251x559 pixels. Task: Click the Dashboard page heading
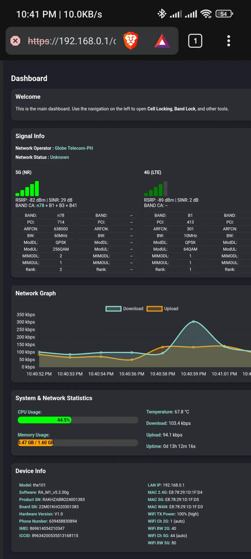click(29, 79)
